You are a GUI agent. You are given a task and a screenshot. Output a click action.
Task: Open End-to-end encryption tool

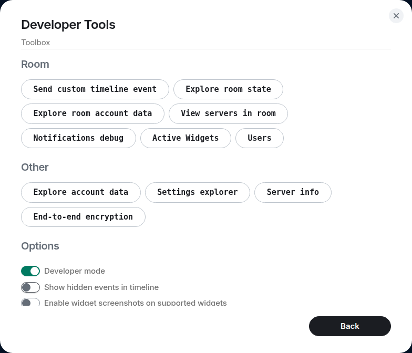click(83, 217)
